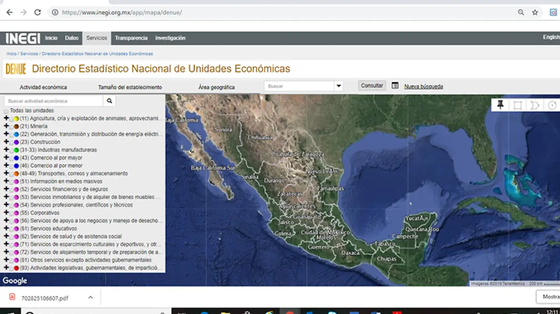Viewport: 560px width, 314px height.
Task: Click the table icon next to Consultar
Action: click(395, 86)
